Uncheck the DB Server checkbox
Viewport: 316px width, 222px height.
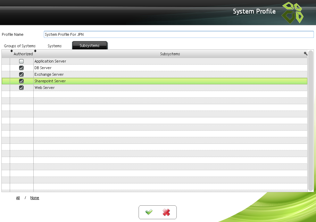point(21,68)
